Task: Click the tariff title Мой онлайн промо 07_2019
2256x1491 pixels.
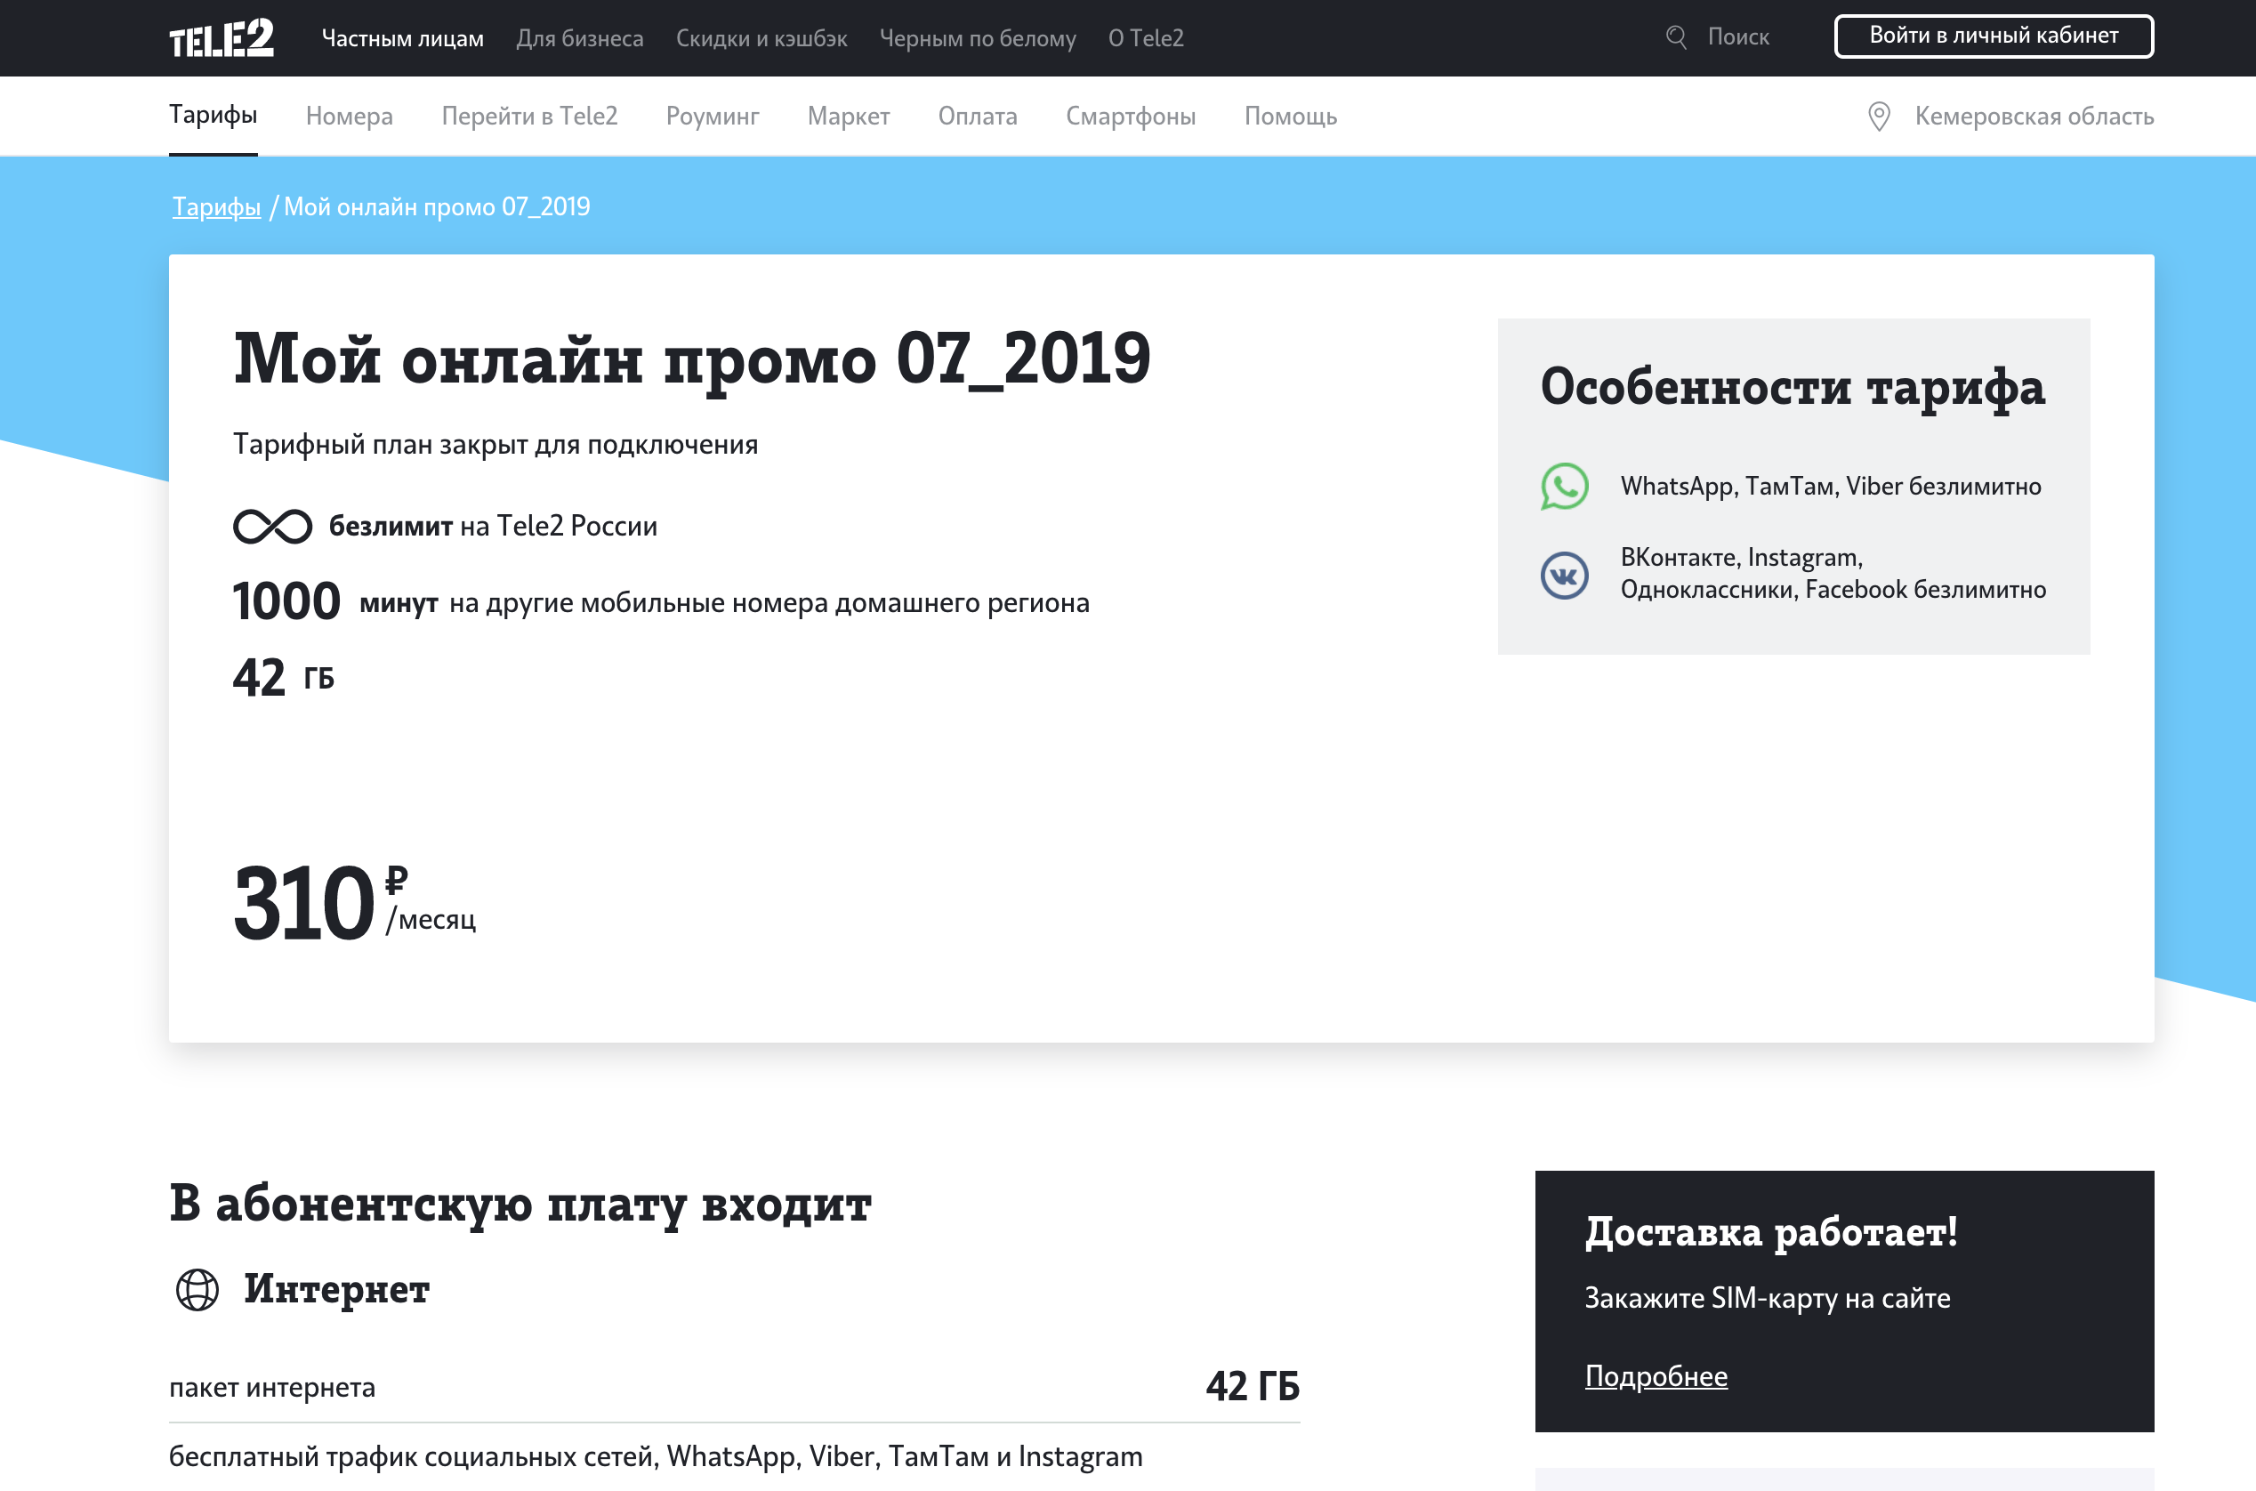Action: 692,359
